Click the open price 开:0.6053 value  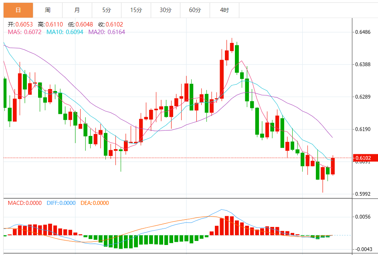point(20,24)
